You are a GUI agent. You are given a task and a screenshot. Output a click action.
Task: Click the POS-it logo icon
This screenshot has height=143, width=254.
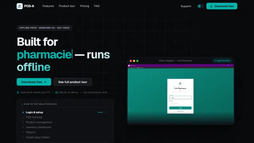19,6
